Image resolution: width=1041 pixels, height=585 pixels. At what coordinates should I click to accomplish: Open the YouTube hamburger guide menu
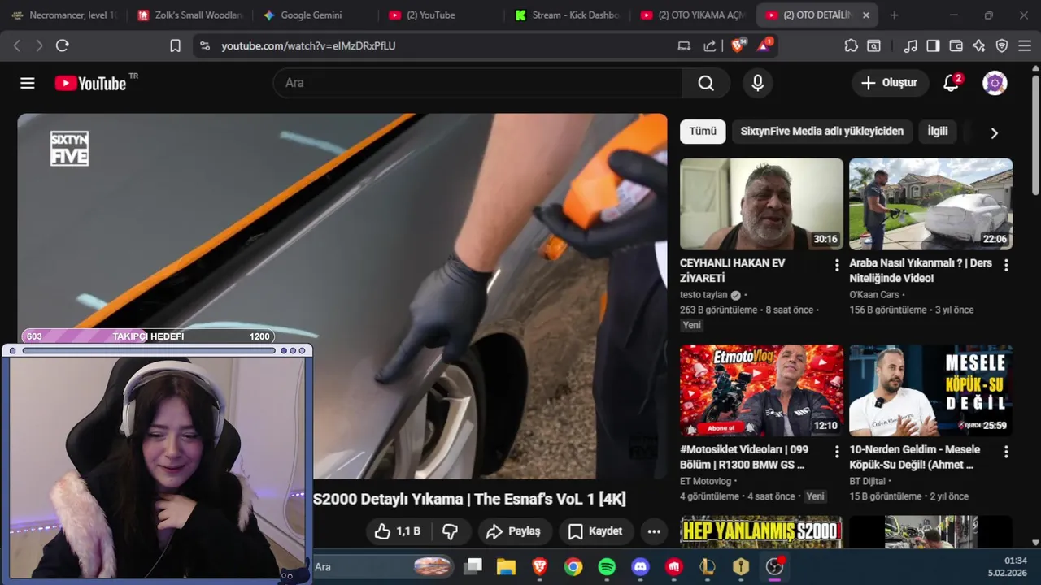28,83
